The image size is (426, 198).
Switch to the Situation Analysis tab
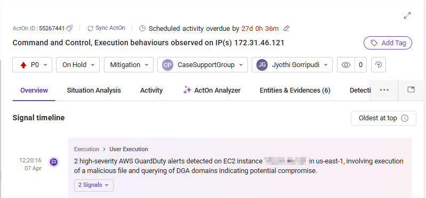click(94, 90)
